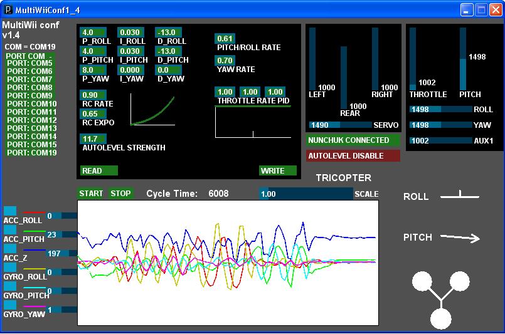The width and height of the screenshot is (505, 334).
Task: Click the MultiWiiConf1_4 title bar app icon
Action: tap(9, 9)
